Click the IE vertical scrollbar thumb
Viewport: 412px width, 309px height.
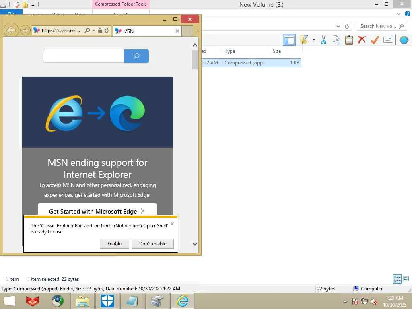coord(195,60)
